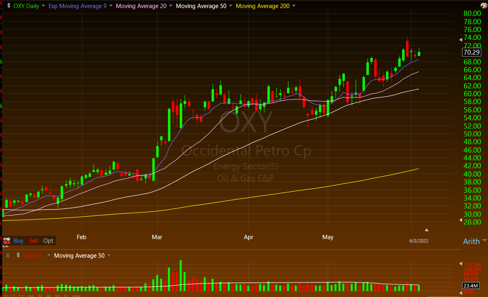Toggle the Arith price scale label
Viewport: 488px width, 297px height.
(x=471, y=241)
